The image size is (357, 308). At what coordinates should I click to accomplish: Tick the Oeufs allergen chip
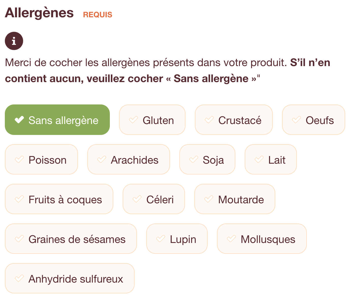[314, 120]
